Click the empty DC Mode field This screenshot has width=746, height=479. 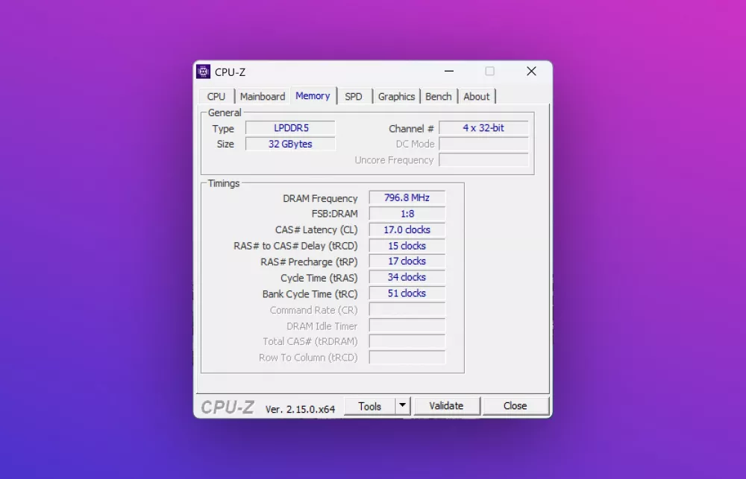tap(483, 144)
